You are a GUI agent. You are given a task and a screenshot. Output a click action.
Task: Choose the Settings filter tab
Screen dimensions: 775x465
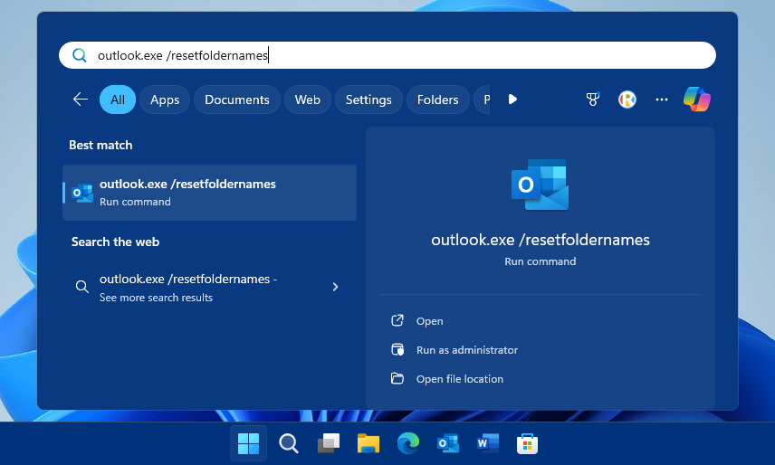368,100
